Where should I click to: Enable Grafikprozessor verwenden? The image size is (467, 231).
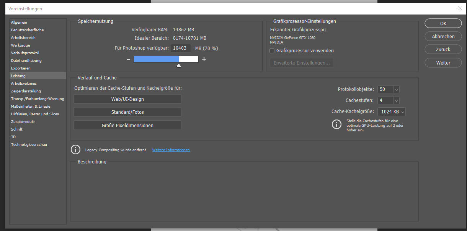[x=272, y=50]
